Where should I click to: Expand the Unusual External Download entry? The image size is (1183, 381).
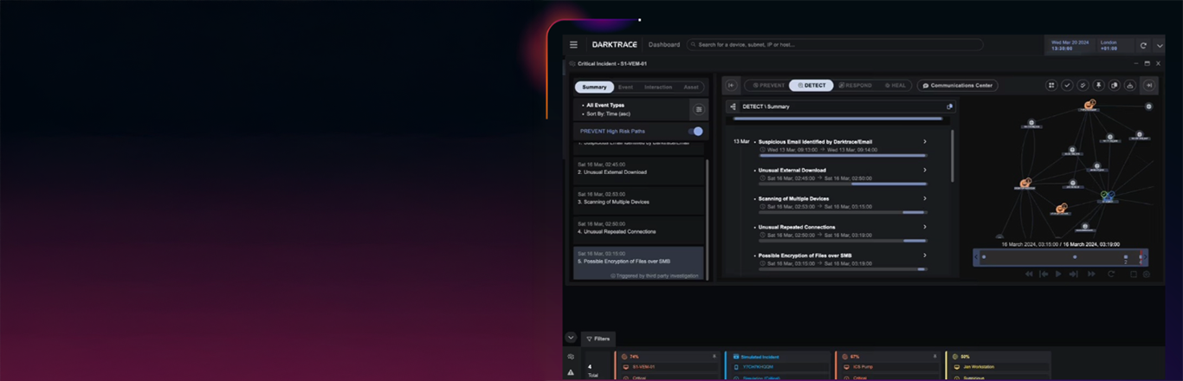[x=925, y=171]
